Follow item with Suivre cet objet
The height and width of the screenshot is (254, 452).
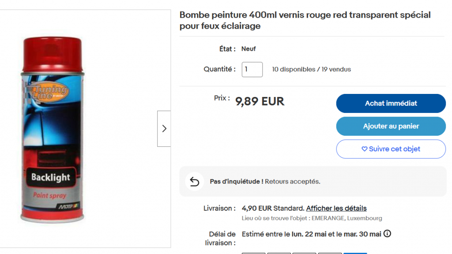click(391, 149)
